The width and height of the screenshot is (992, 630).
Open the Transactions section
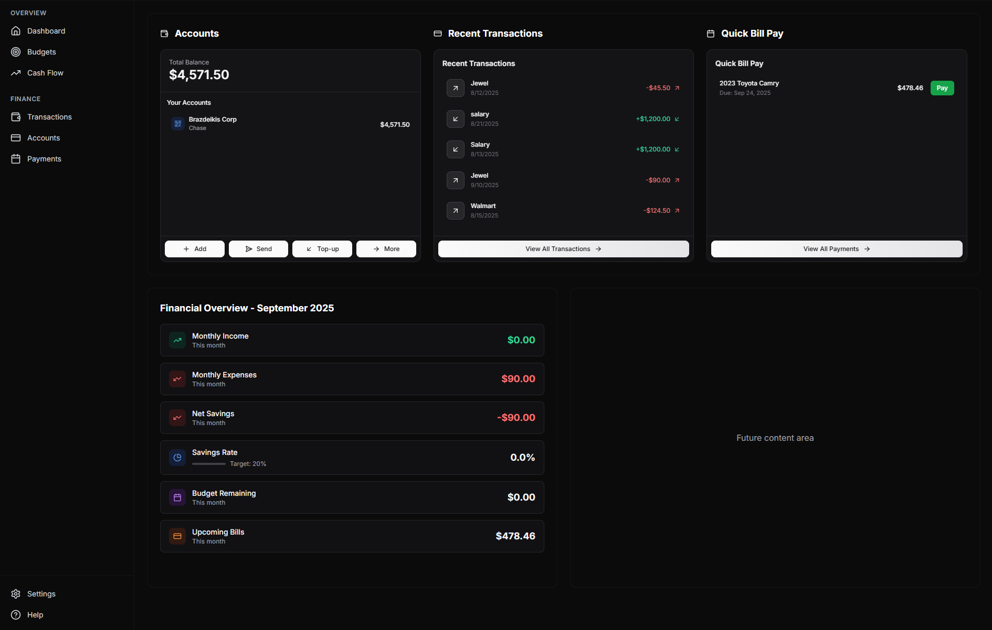click(x=49, y=117)
